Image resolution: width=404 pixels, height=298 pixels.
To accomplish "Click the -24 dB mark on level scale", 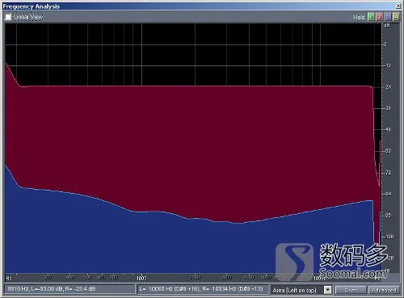I will point(388,87).
